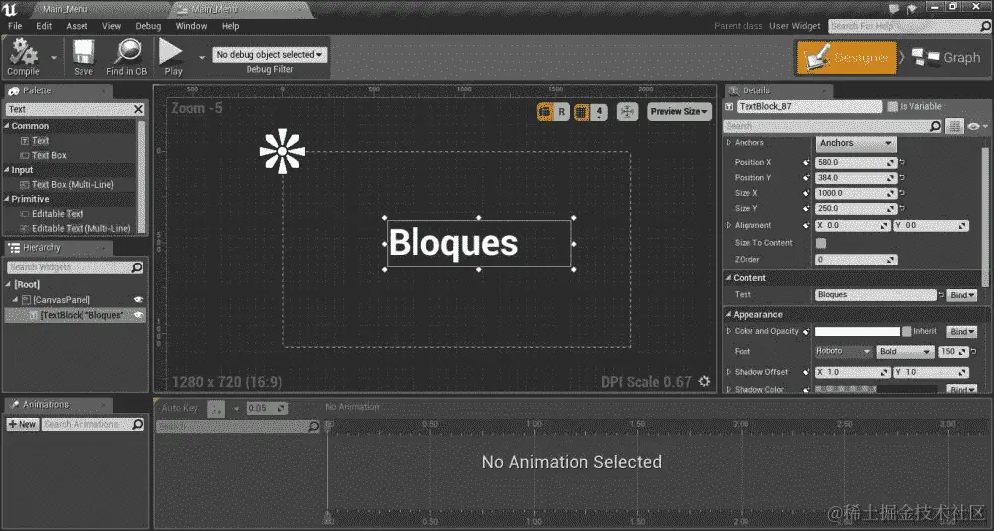The width and height of the screenshot is (994, 531).
Task: Open the Preview Size dropdown
Action: (x=679, y=111)
